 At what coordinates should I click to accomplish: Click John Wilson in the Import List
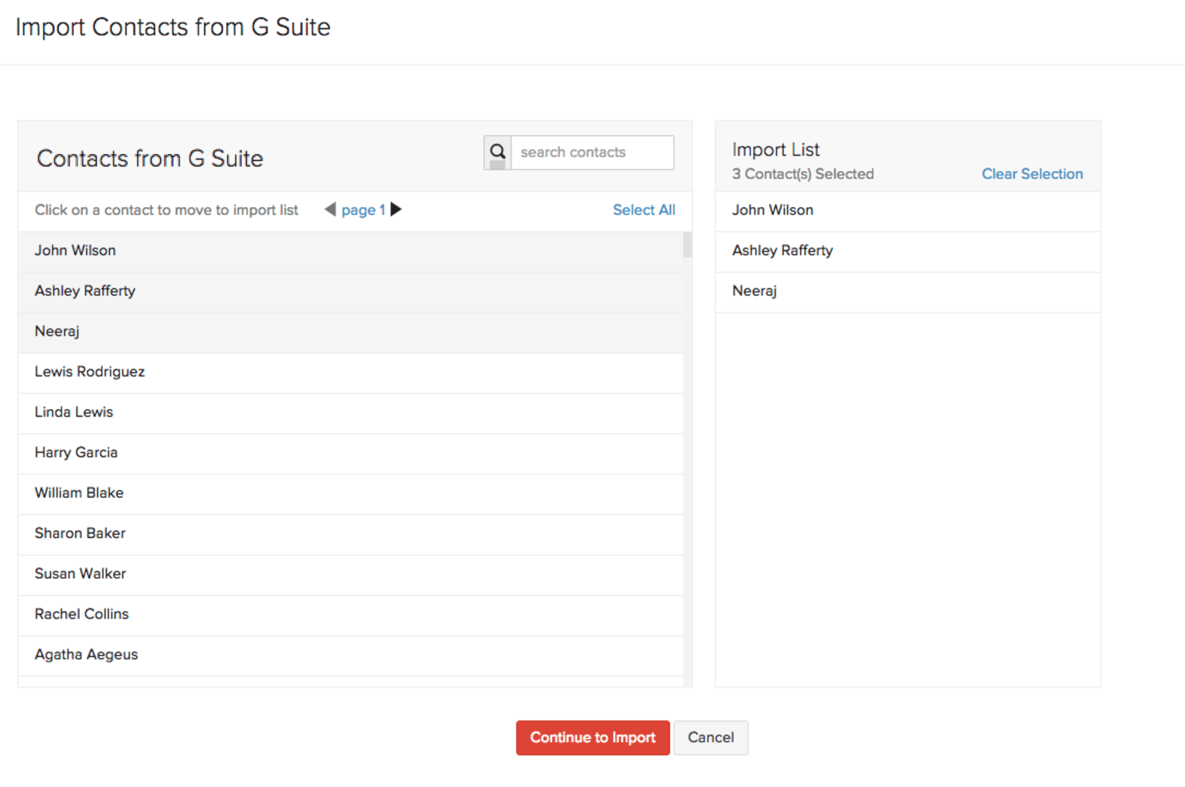click(x=772, y=210)
